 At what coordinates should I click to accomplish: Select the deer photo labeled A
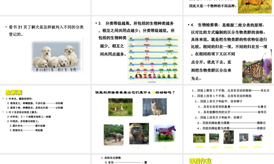(120, 107)
